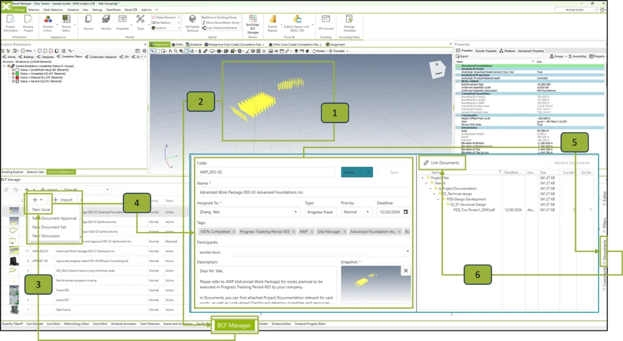Viewport: 623px width, 341px height.
Task: Remove the 100% Completed tag
Action: [234, 232]
